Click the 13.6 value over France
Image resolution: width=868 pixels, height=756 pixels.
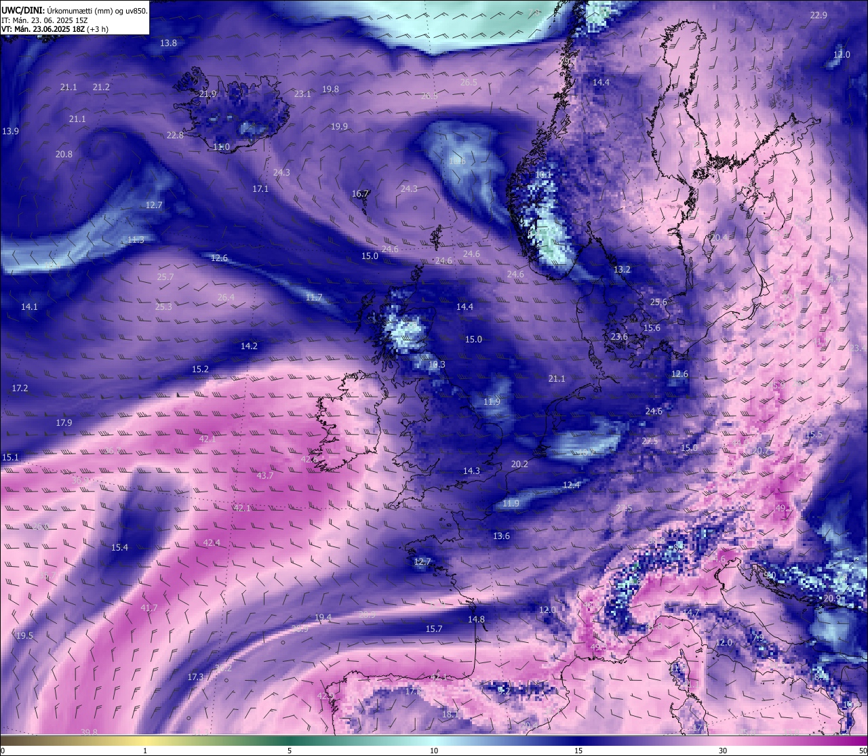tap(501, 536)
